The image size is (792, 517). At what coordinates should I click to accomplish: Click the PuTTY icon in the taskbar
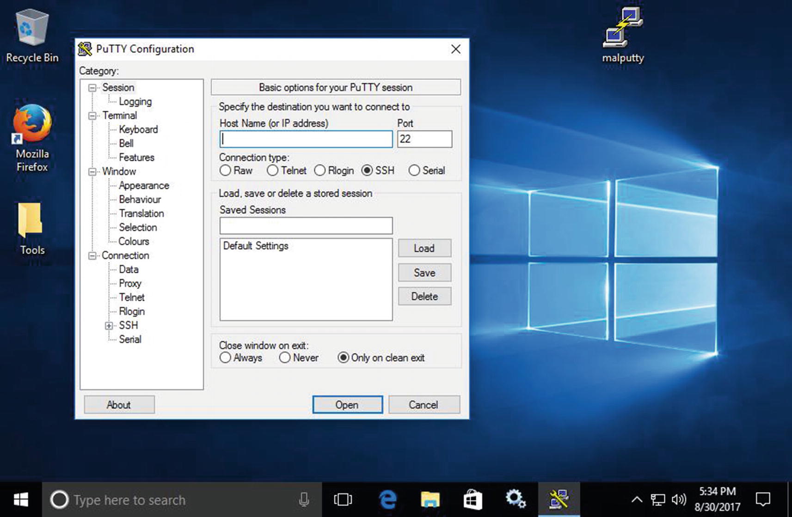point(559,499)
